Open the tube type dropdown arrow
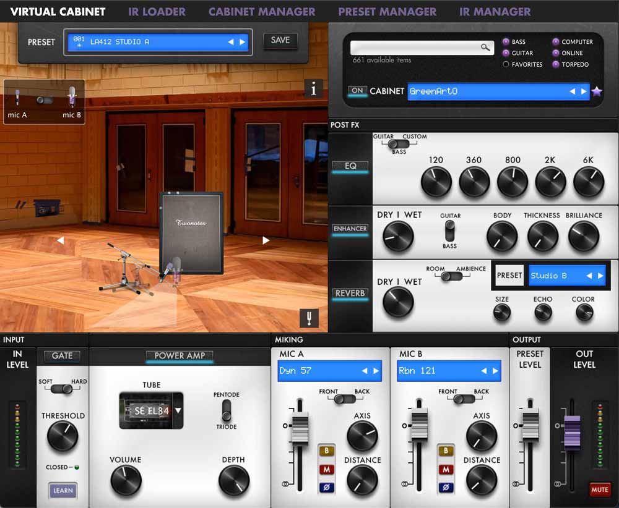This screenshot has height=508, width=619. tap(178, 410)
